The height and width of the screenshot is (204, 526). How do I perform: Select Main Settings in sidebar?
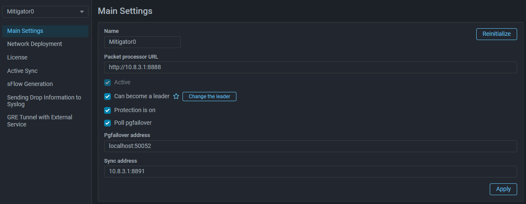(25, 31)
